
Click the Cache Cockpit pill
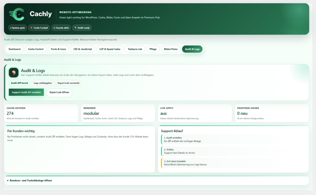tap(39, 28)
